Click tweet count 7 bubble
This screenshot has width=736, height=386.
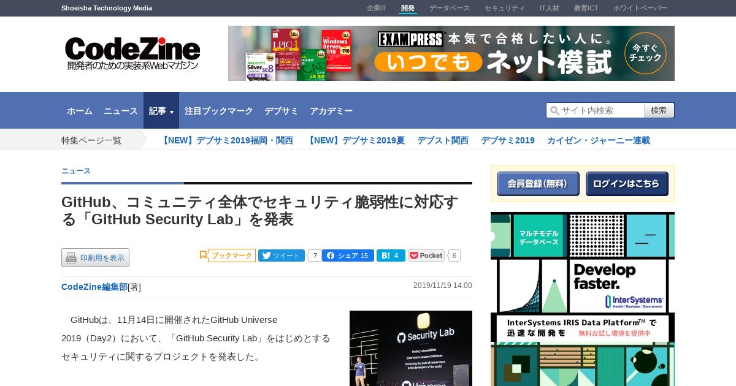[x=315, y=255]
